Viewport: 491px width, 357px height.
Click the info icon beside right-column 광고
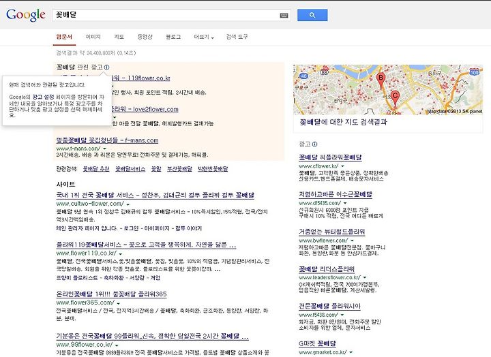[x=314, y=144]
